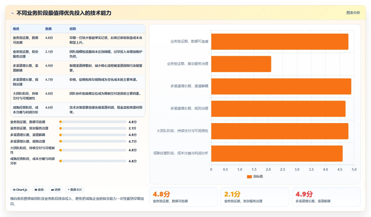Image resolution: width=371 pixels, height=217 pixels.
Task: Click the chart bar for 成熟经营阶段，成本分摊与利润分析
Action: (x=277, y=154)
